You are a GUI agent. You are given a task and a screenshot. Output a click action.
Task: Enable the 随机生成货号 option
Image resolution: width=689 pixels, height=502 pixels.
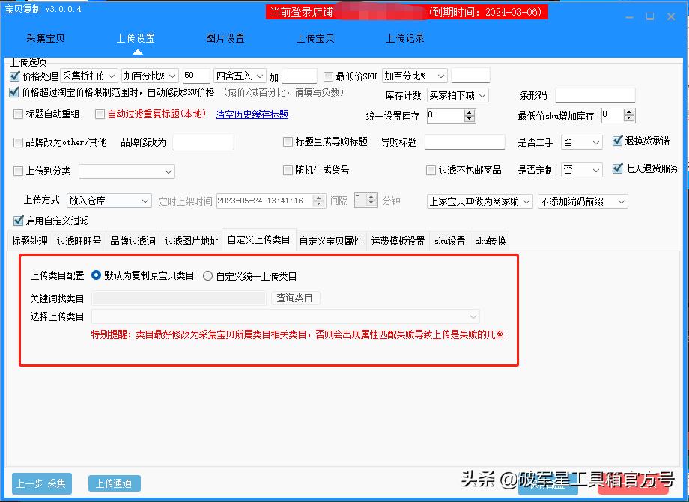click(288, 171)
